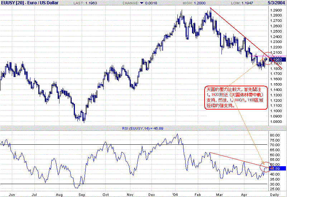Click the 80.00 RSI axis label
The width and height of the screenshot is (330, 197).
click(275, 135)
